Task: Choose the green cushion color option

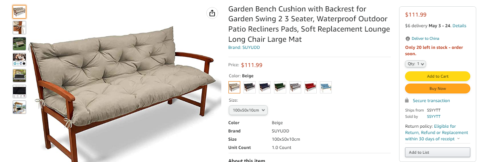Action: [280, 87]
